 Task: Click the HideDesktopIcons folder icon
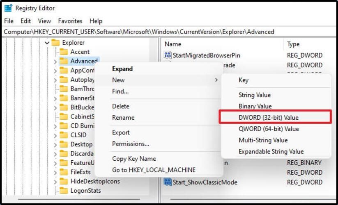point(64,181)
